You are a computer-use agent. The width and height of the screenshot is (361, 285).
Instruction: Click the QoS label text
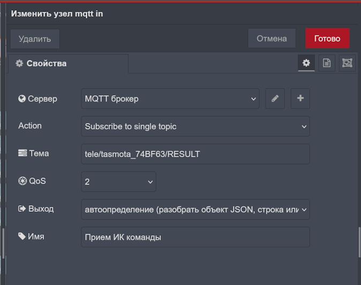(37, 181)
